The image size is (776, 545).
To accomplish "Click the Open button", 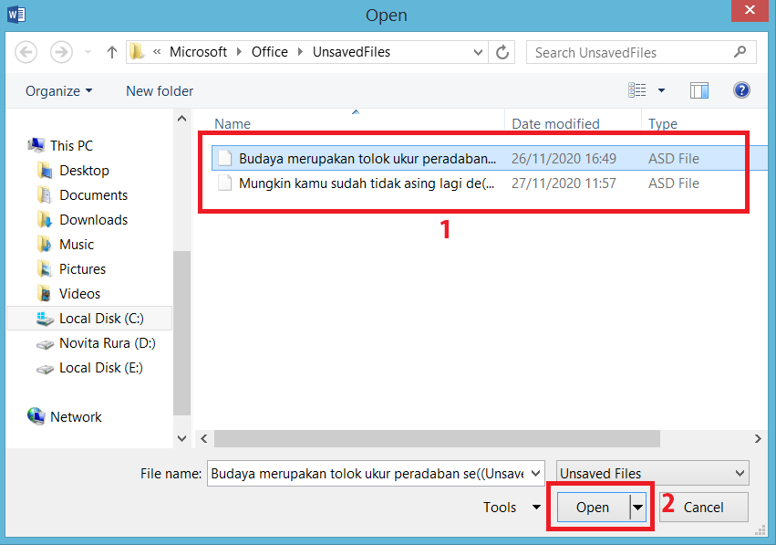I will pos(593,507).
